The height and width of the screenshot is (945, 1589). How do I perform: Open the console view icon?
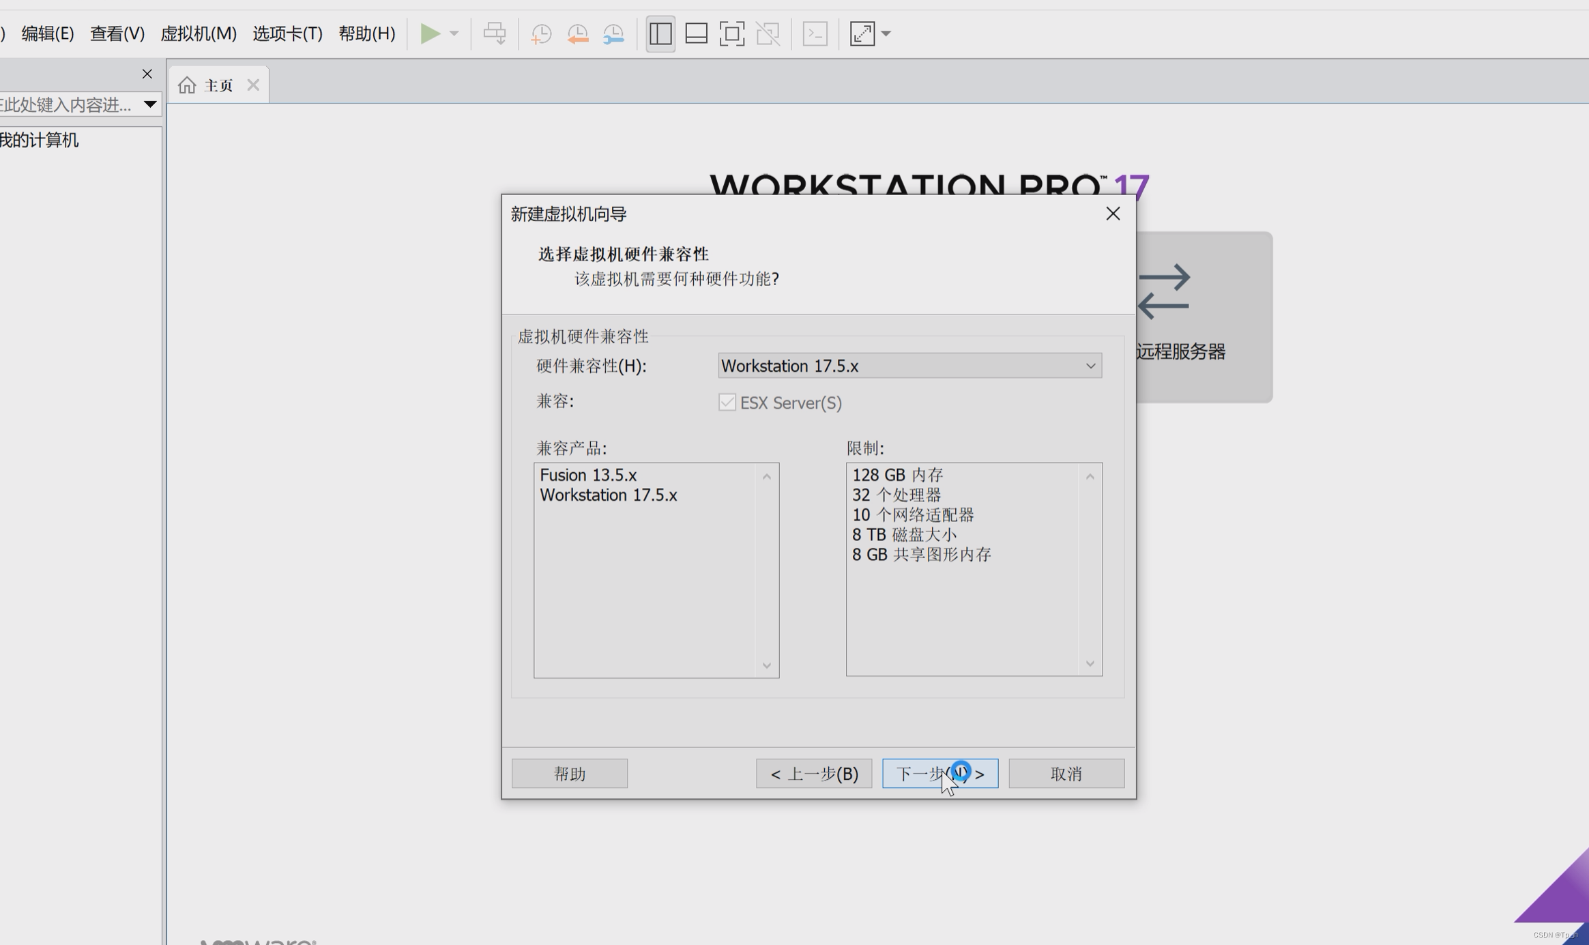point(815,33)
